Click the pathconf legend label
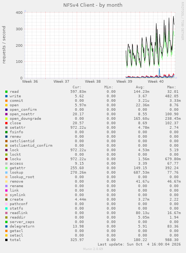This screenshot has height=253, width=186. pyautogui.click(x=19, y=204)
